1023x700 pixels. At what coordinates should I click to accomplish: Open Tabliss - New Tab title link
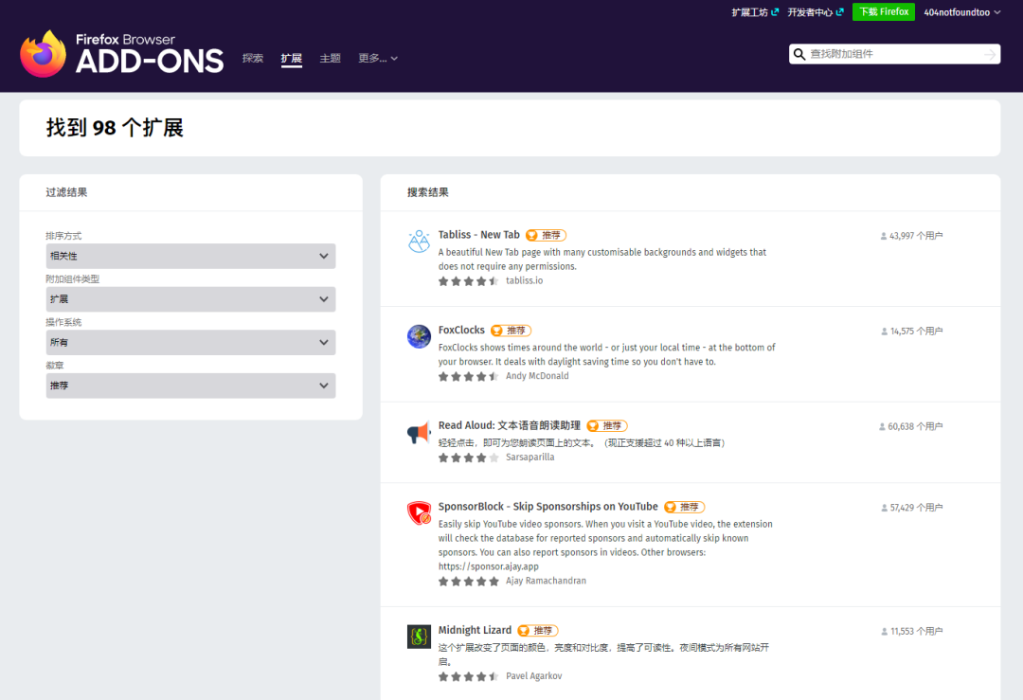tap(479, 235)
